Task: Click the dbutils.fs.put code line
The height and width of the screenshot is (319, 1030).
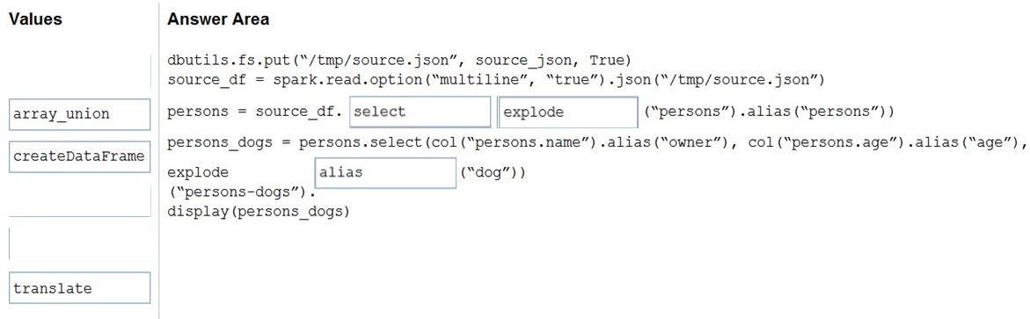Action: pyautogui.click(x=399, y=61)
